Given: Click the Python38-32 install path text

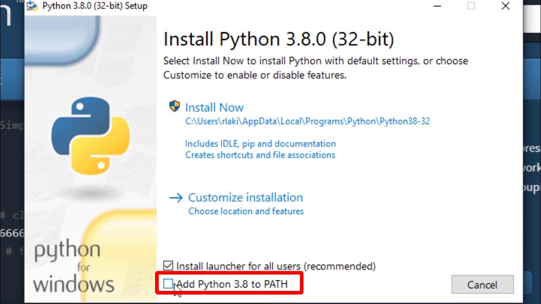Looking at the screenshot, I should tap(308, 122).
